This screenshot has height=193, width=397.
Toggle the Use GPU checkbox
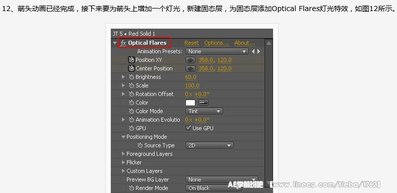188,128
